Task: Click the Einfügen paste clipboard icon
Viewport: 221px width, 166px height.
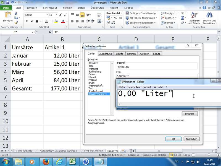Action: (8, 15)
